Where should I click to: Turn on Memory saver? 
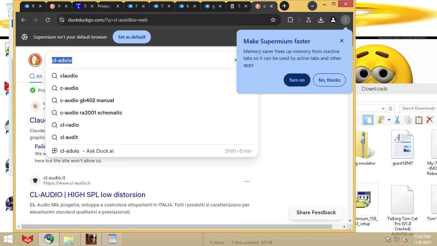coord(297,80)
